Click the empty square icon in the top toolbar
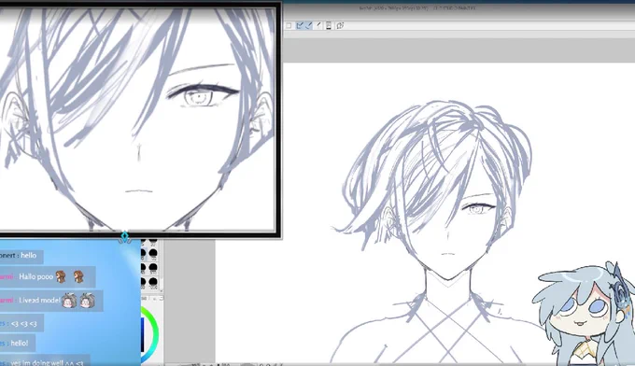635x366 pixels. pos(289,25)
